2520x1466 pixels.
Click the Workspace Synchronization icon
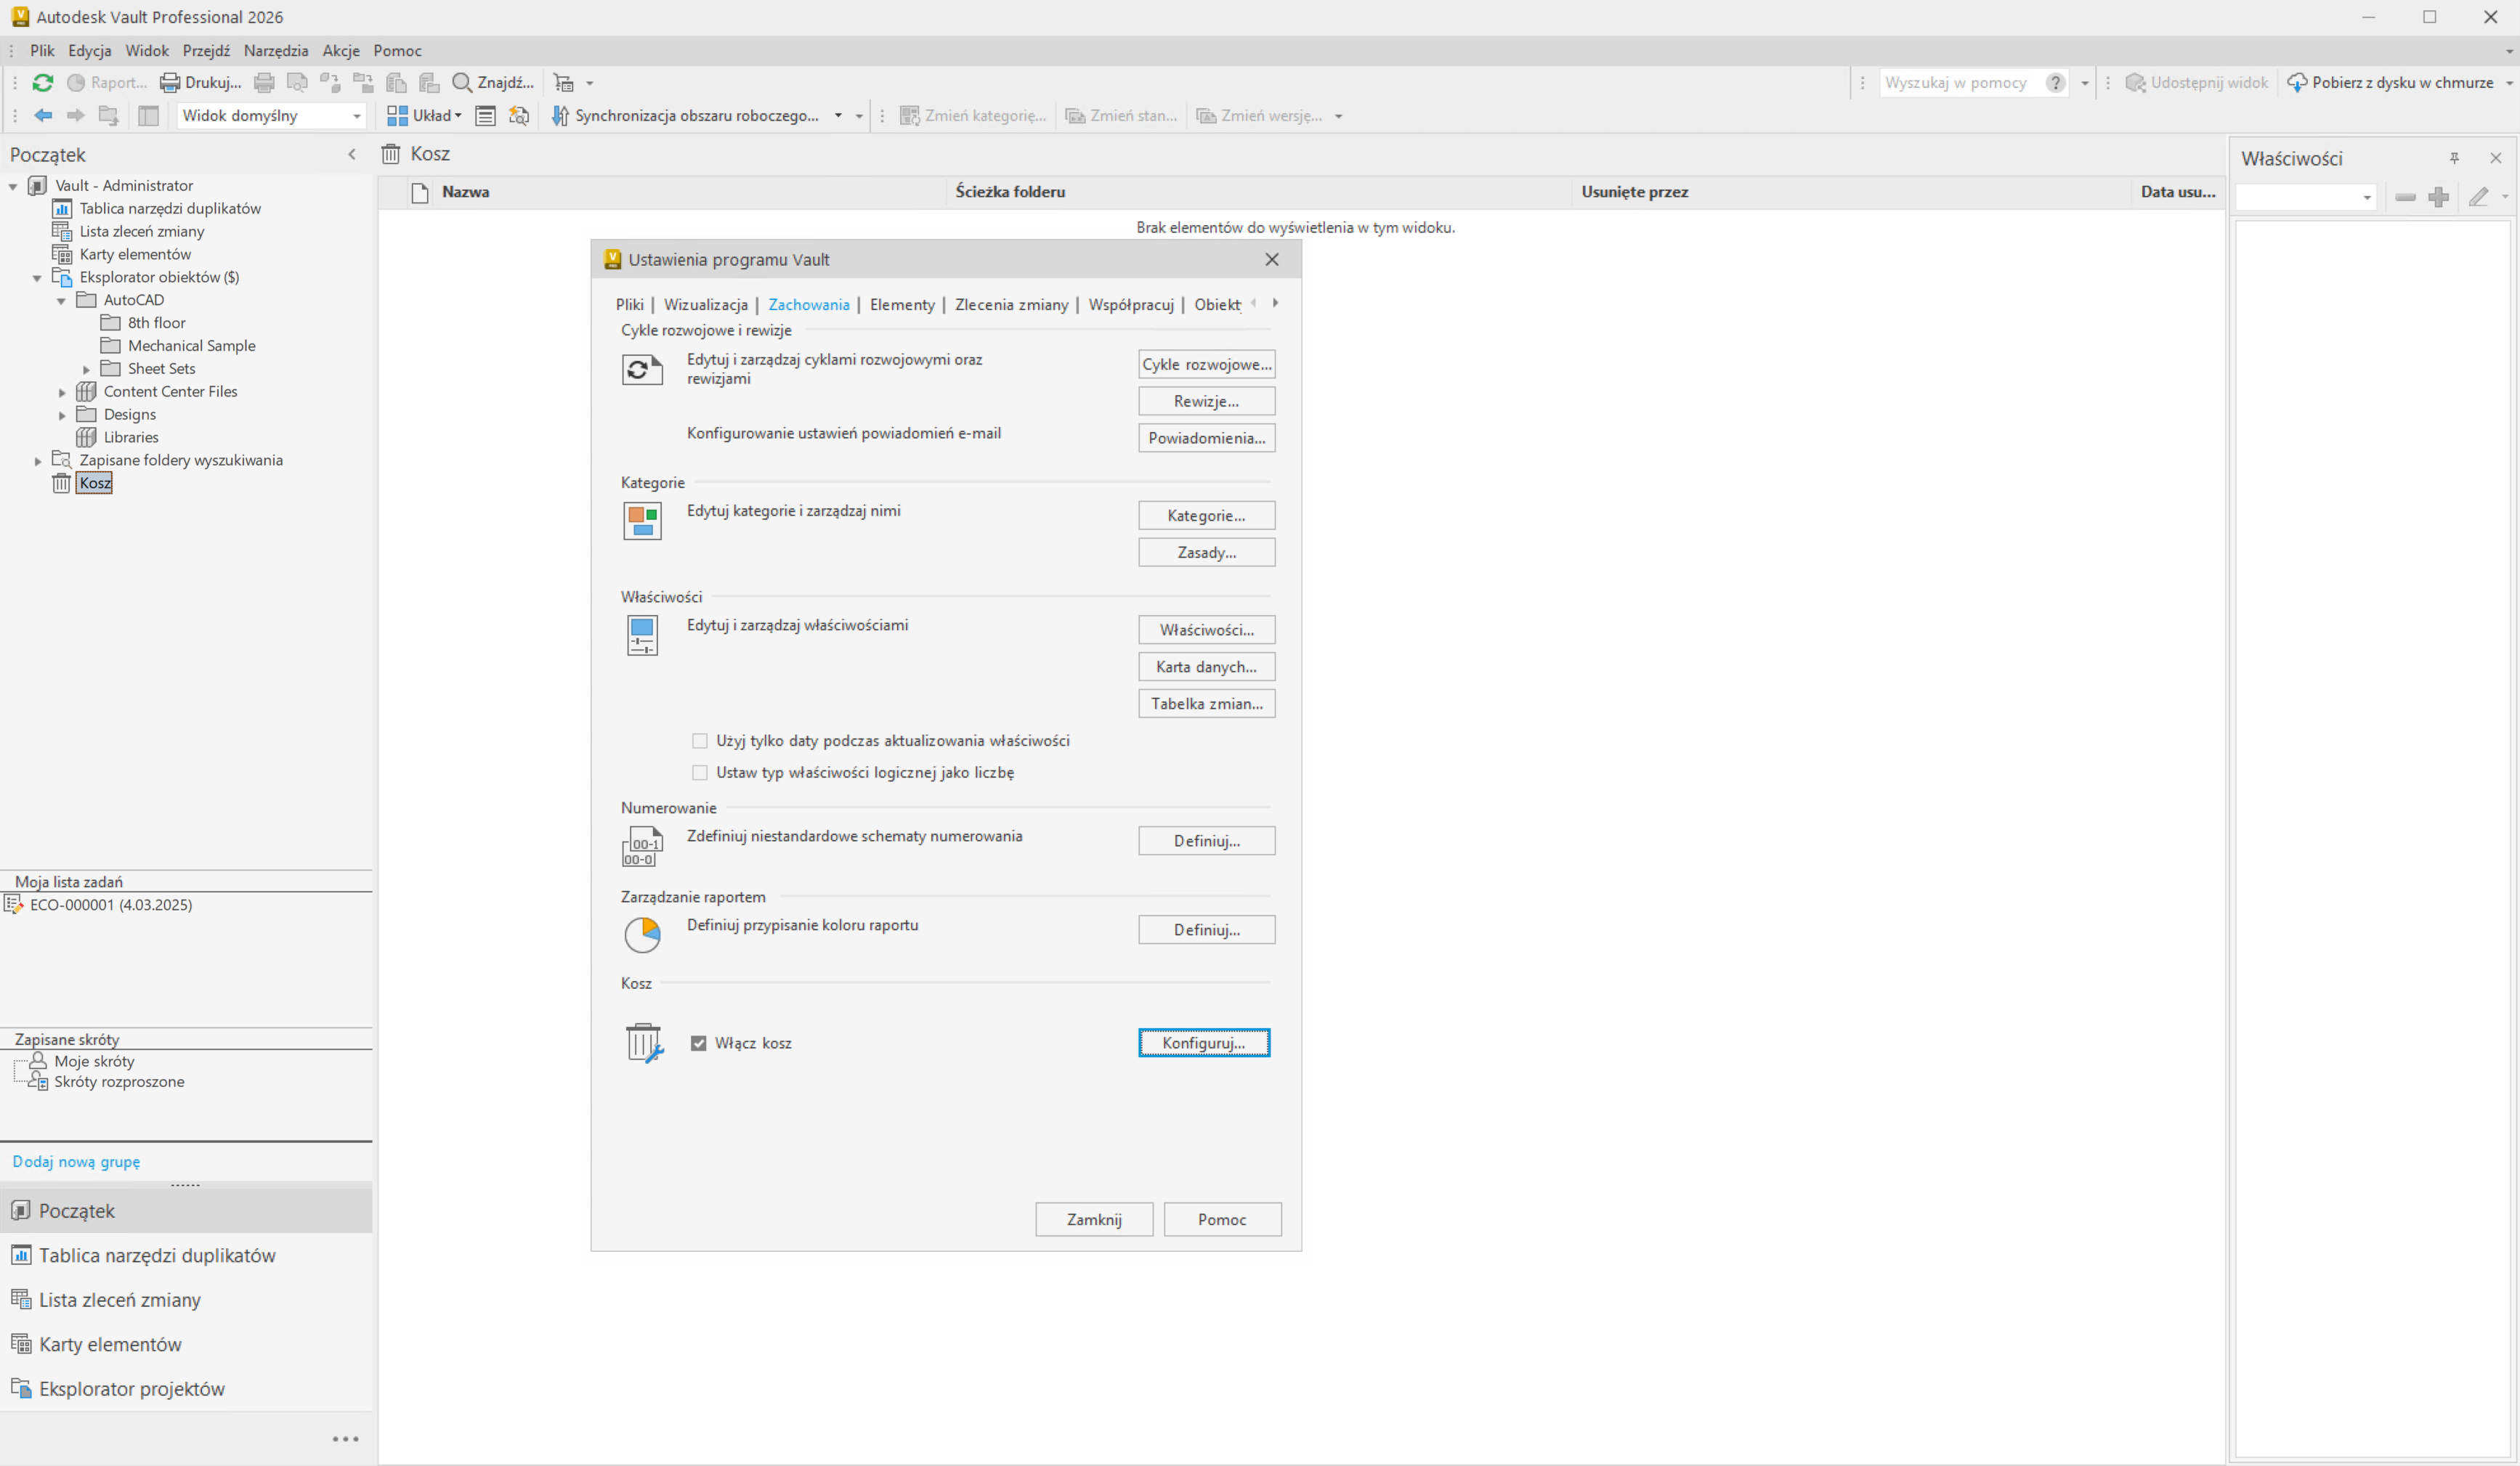[560, 116]
